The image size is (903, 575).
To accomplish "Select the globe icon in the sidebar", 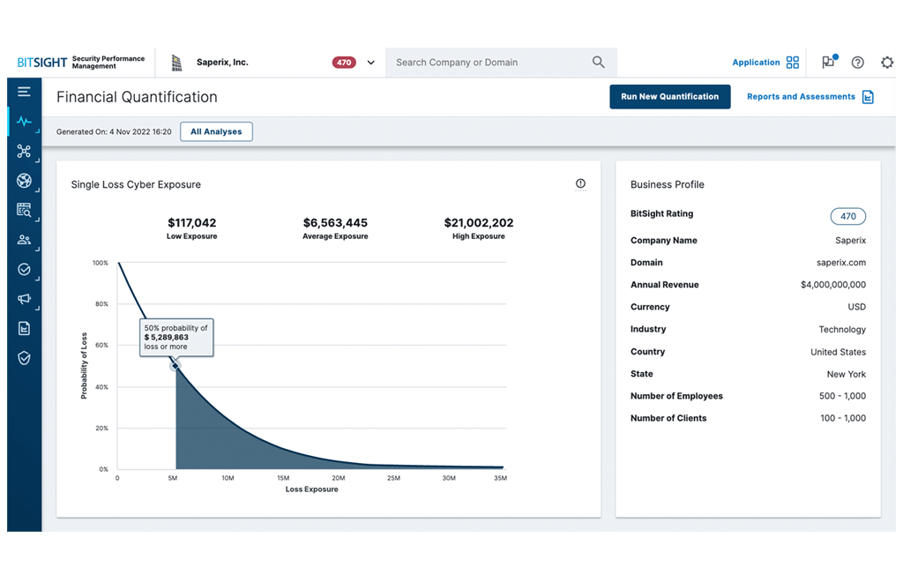I will tap(24, 181).
